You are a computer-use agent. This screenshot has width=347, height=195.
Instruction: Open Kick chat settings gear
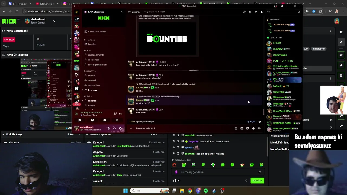pos(246,181)
